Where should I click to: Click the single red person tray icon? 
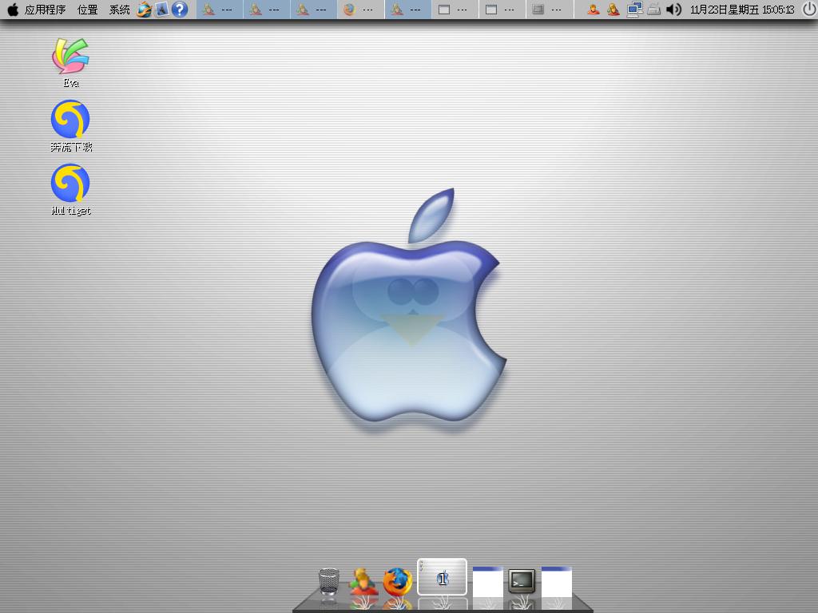593,10
